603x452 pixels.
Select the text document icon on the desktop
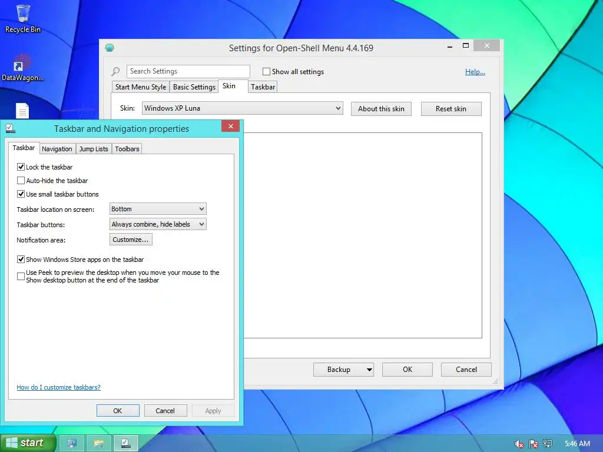22,111
